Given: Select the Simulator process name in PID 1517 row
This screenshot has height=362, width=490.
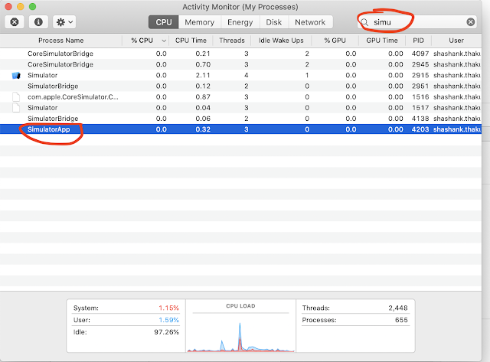Looking at the screenshot, I should pyautogui.click(x=43, y=108).
